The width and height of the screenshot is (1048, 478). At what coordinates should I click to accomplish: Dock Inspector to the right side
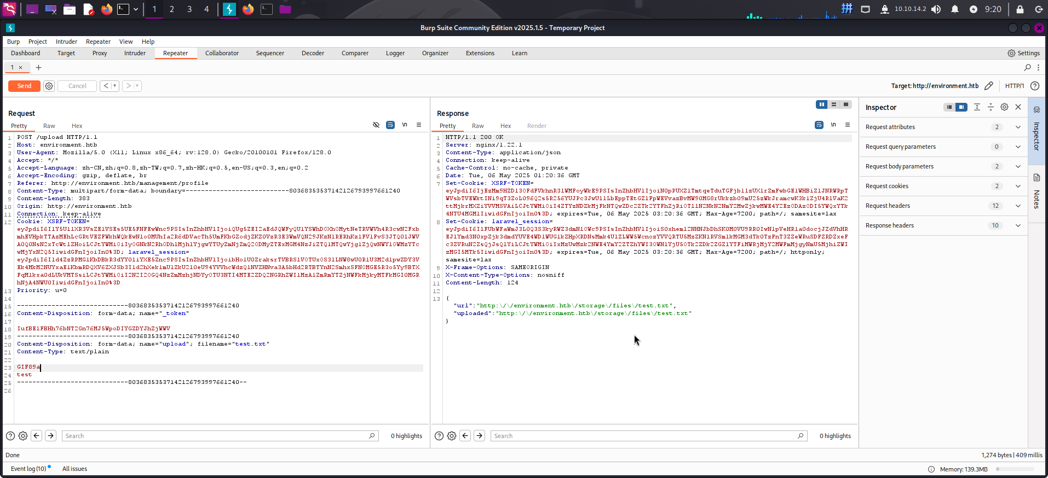tap(961, 107)
